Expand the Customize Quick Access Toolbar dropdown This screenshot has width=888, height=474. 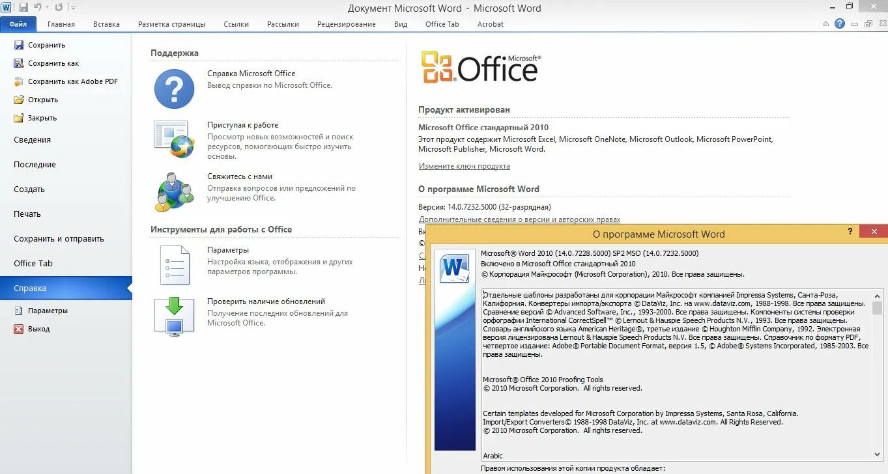(x=73, y=8)
